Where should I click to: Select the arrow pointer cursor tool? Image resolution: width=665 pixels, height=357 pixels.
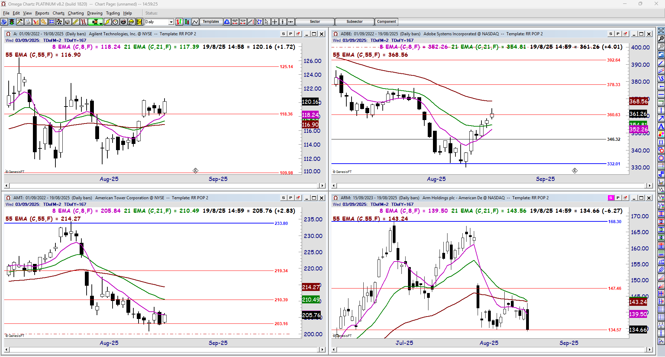(267, 22)
